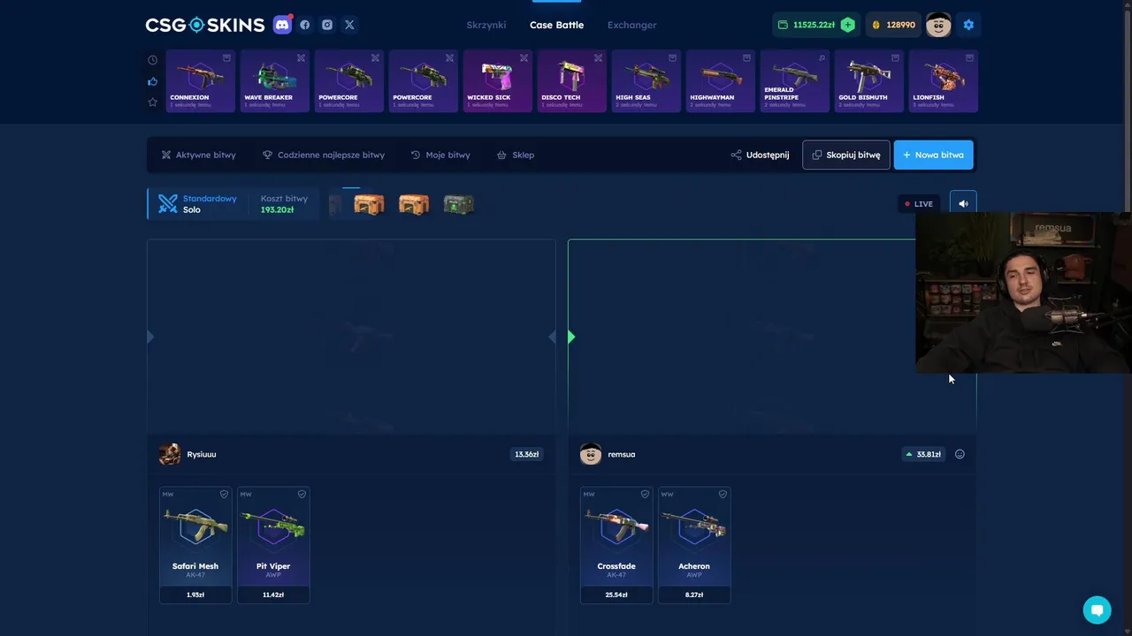Click the Udostępnij share button
Image resolution: width=1132 pixels, height=636 pixels.
click(760, 155)
